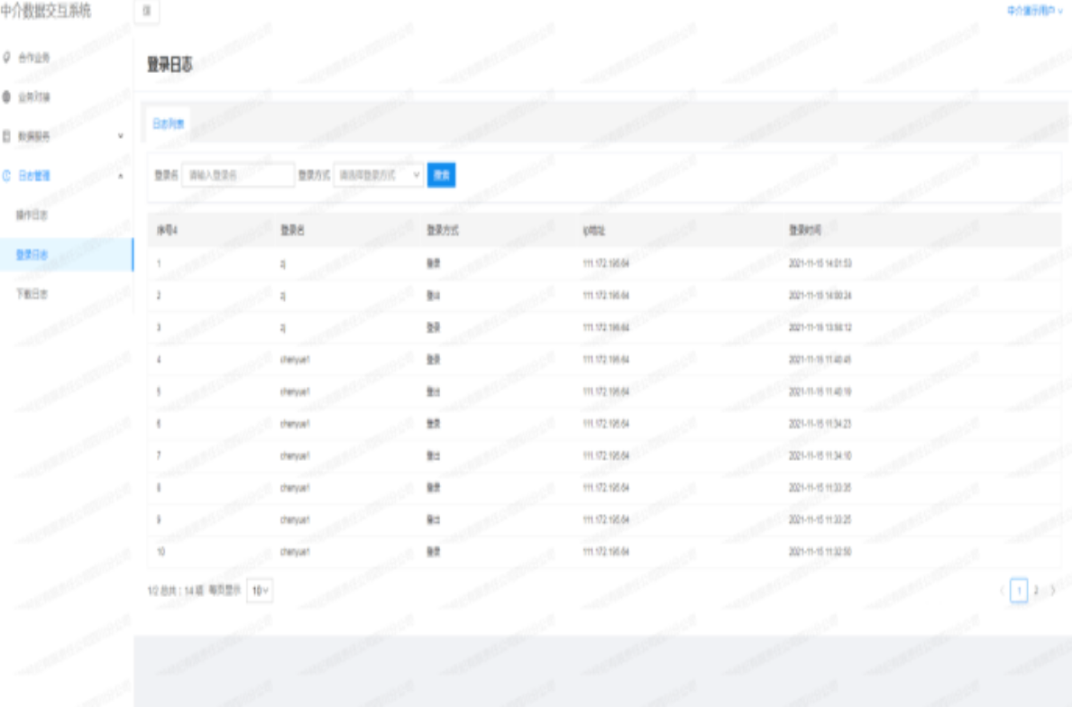Image resolution: width=1072 pixels, height=707 pixels.
Task: Click IP address cell in row 1
Action: pyautogui.click(x=606, y=263)
